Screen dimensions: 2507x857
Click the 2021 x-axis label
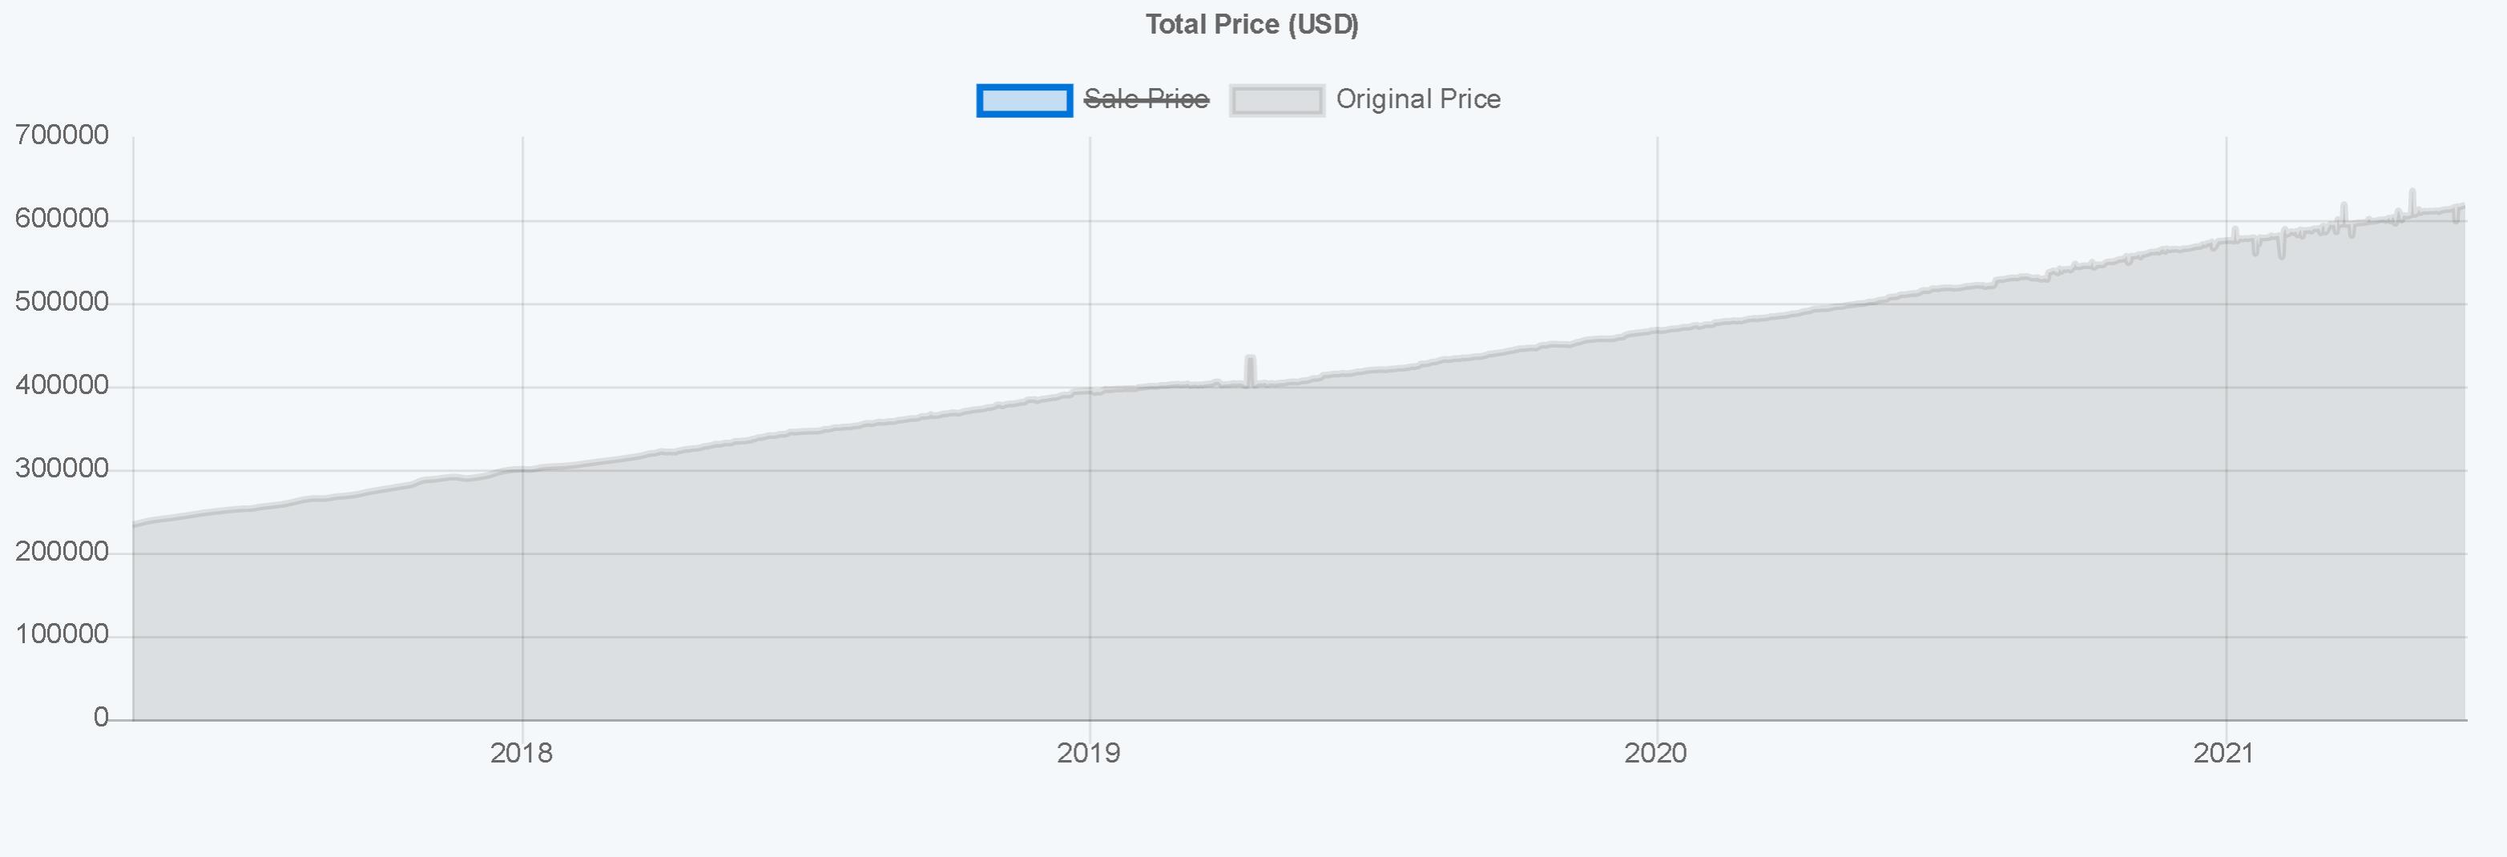2224,752
